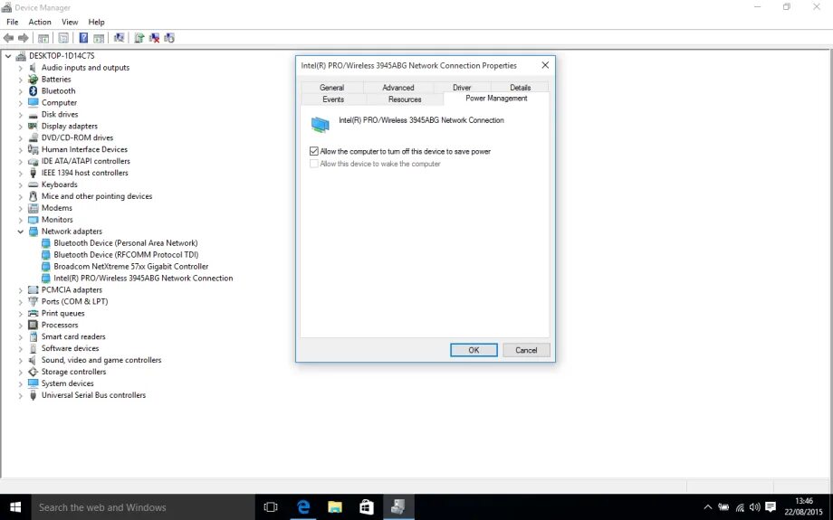Click the Properties toolbar icon

pyautogui.click(x=63, y=38)
